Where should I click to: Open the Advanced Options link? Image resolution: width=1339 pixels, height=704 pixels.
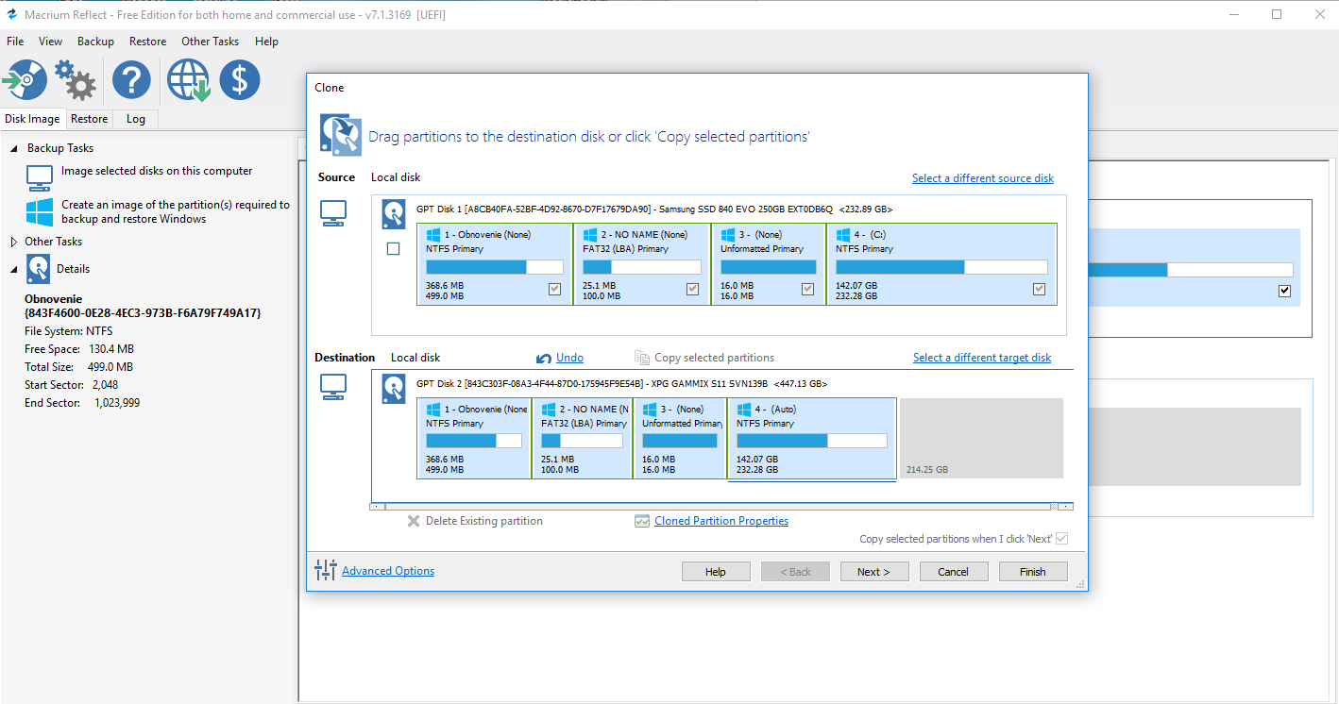coord(388,571)
